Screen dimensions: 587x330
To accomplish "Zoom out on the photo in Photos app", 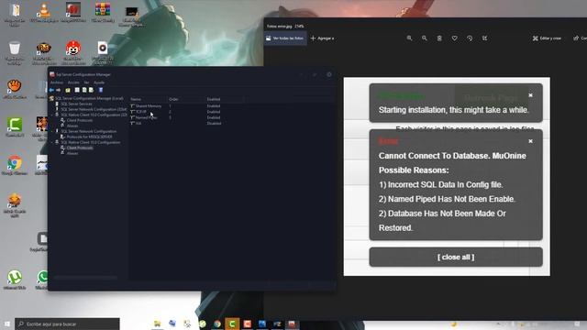I will pos(424,38).
